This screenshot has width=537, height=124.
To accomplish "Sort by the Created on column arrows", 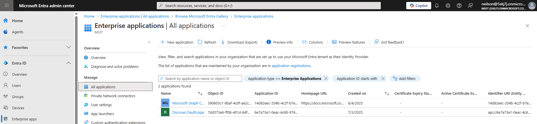I will [387, 94].
